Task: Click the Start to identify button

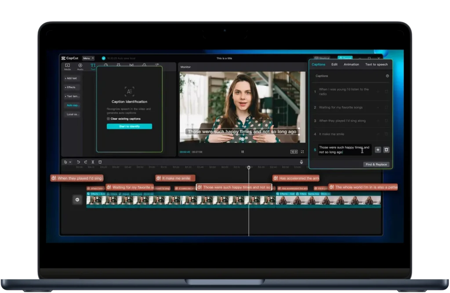Action: (x=130, y=126)
